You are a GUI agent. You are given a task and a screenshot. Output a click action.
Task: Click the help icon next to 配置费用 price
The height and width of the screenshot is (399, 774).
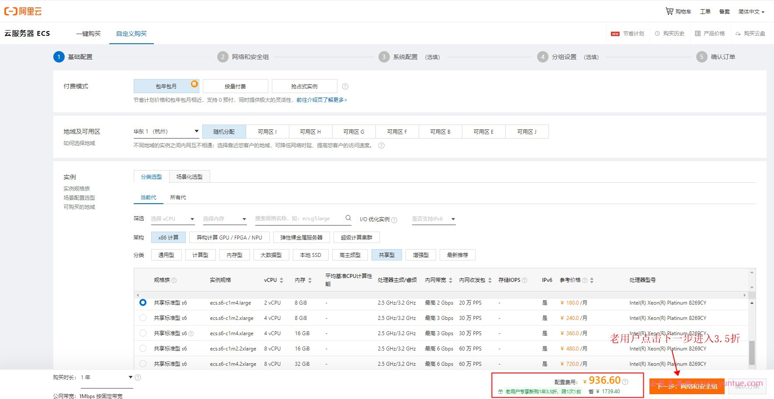625,382
